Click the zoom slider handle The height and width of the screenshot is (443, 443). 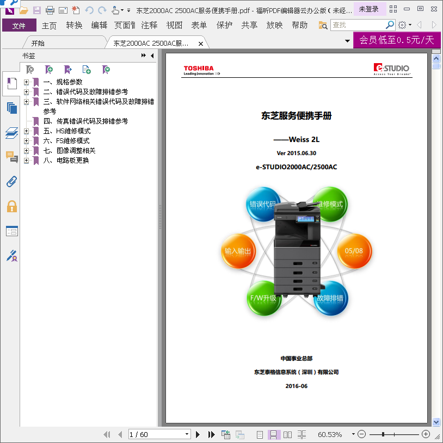[383, 434]
